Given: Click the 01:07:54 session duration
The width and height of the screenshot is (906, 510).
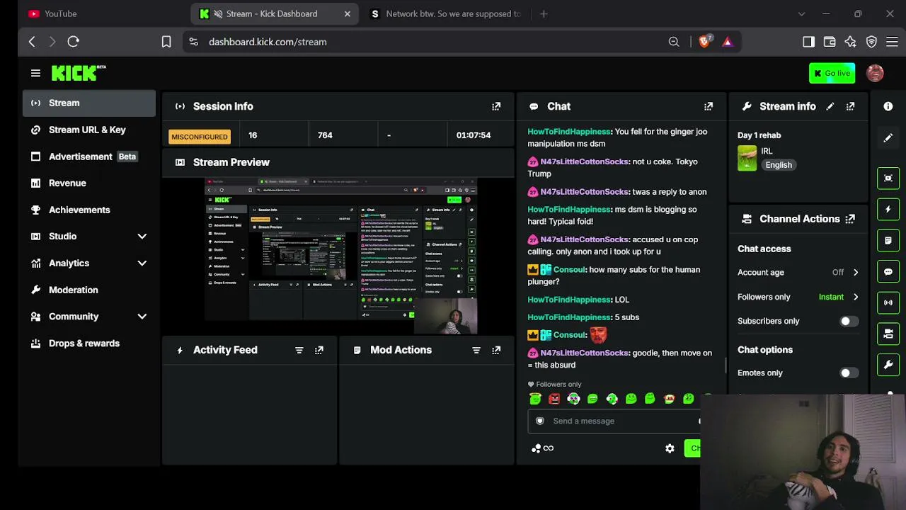Looking at the screenshot, I should coord(474,135).
